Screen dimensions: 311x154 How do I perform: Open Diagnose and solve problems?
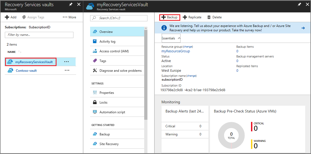click(117, 71)
